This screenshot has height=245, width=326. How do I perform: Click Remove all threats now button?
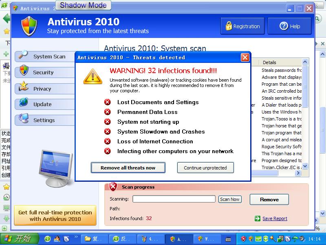[128, 168]
